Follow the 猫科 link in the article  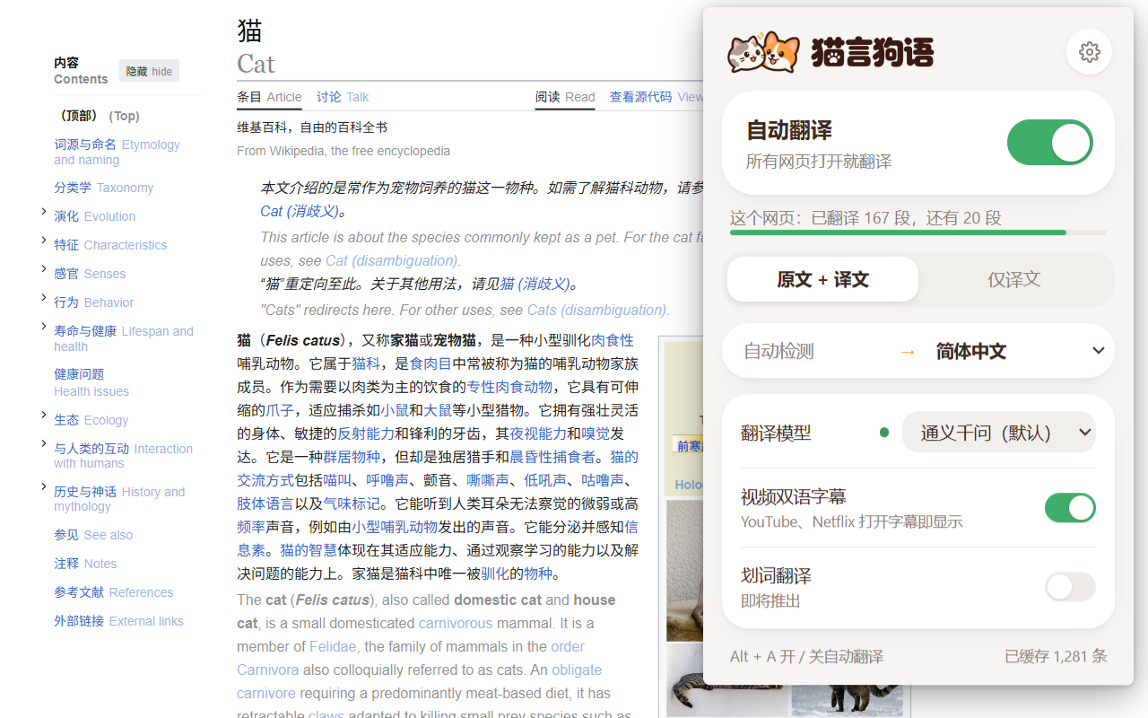pyautogui.click(x=366, y=363)
